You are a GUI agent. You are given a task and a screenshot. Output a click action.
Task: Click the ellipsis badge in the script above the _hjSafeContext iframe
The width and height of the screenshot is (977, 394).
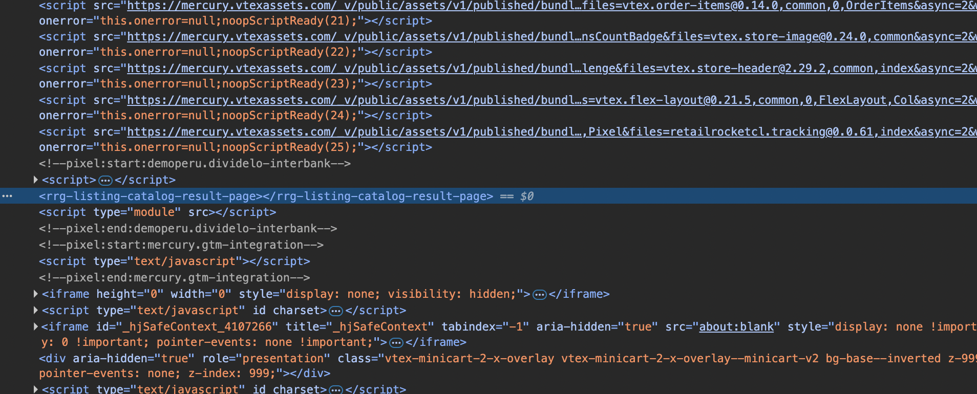pyautogui.click(x=335, y=311)
